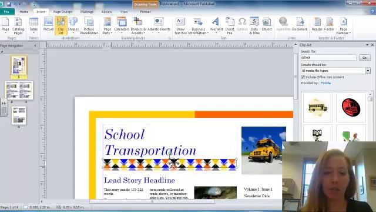The width and height of the screenshot is (376, 212).
Task: Insert a new Page from the ribbon
Action: pyautogui.click(x=5, y=25)
